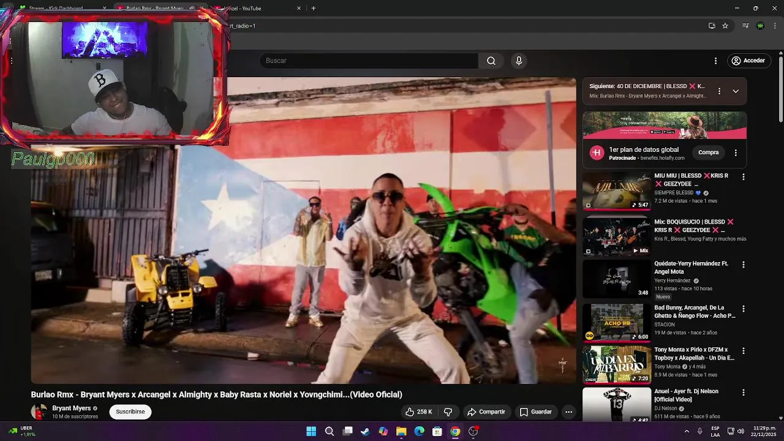Screen dimensions: 784x441
Task: Click the Suscribirse button
Action: (x=130, y=412)
